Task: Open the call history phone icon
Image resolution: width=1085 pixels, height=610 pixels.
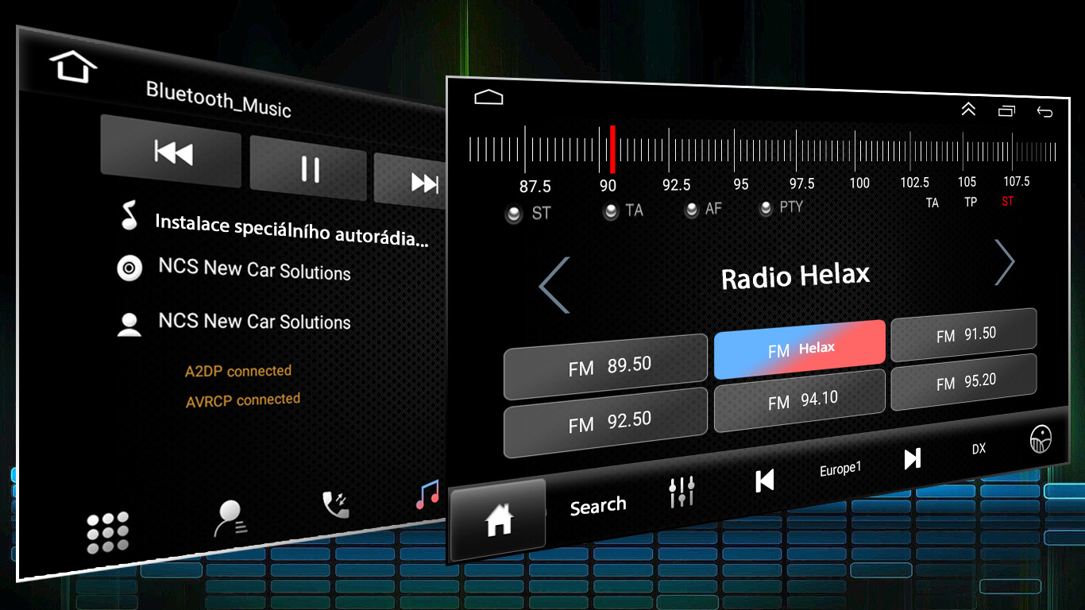Action: (x=335, y=504)
